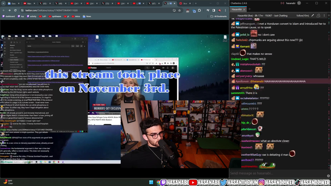Open sammehh user card
331x186 pixels.
[x=238, y=93]
